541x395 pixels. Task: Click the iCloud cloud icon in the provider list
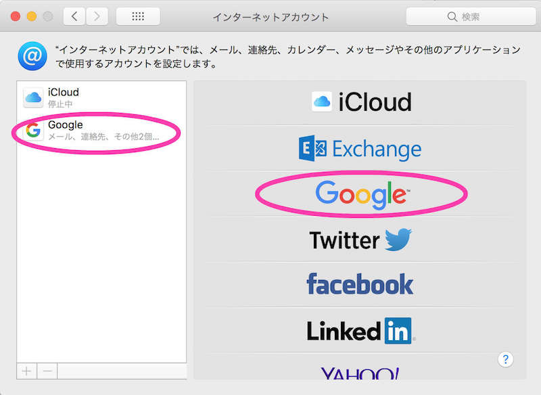coord(322,101)
